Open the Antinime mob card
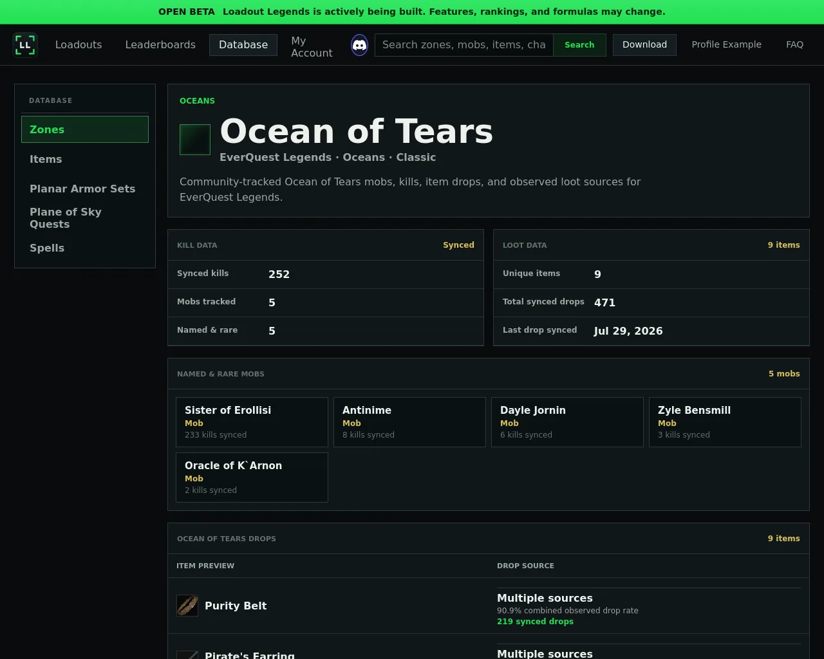The width and height of the screenshot is (824, 659). pyautogui.click(x=409, y=422)
